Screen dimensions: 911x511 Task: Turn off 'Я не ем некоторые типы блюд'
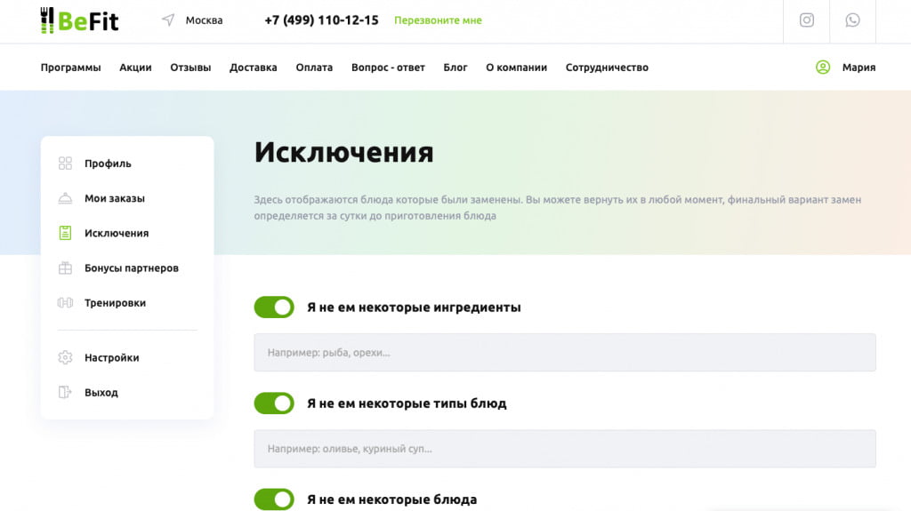[274, 403]
